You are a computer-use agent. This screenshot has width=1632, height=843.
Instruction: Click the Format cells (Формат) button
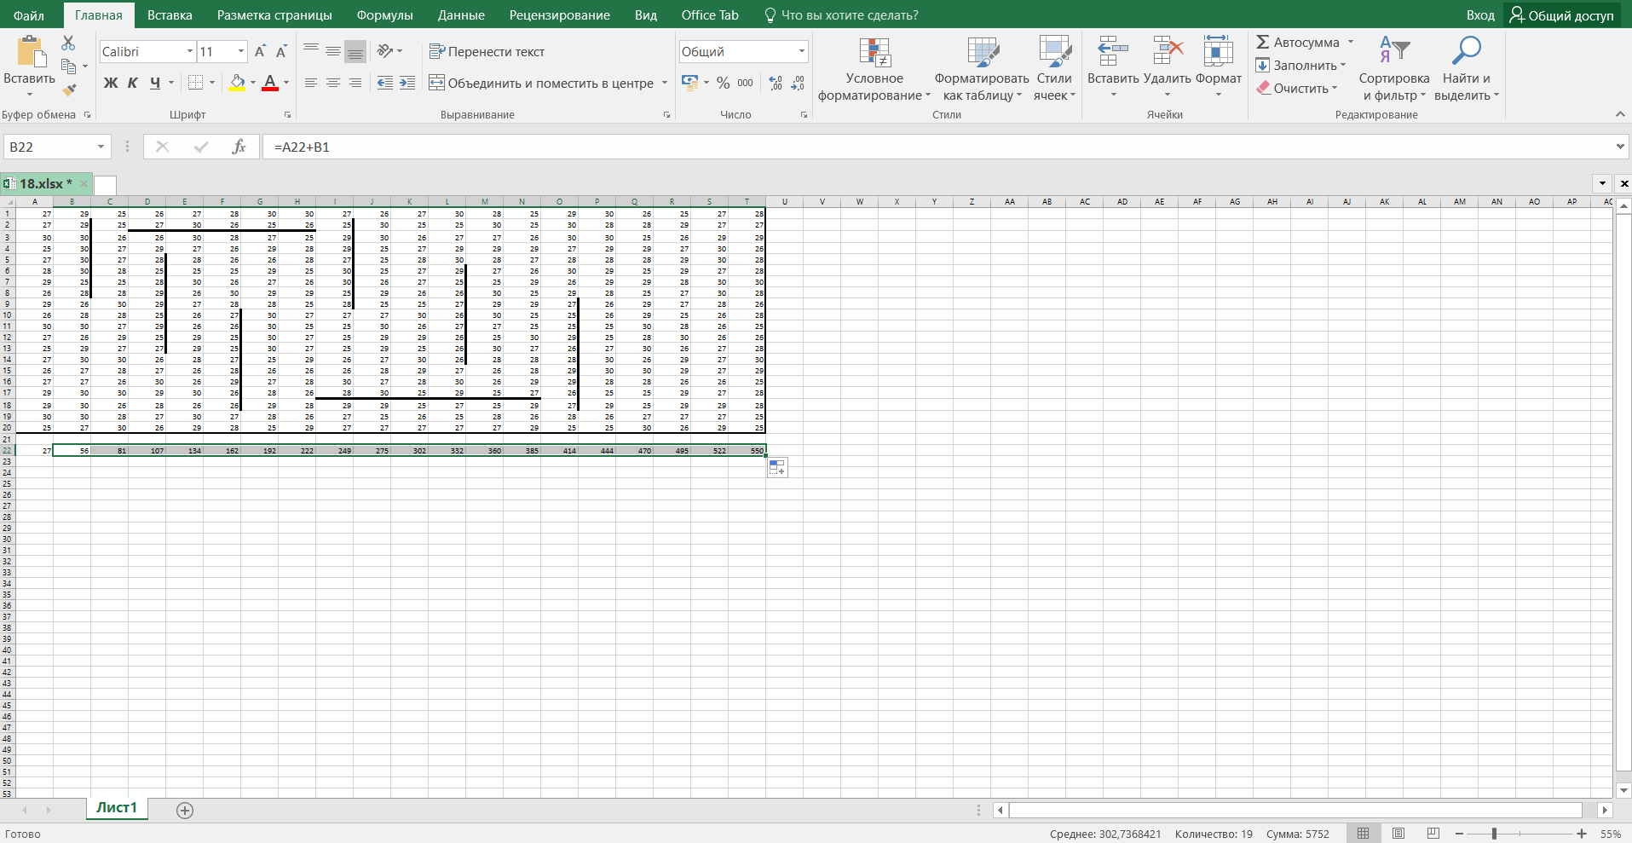click(1219, 67)
